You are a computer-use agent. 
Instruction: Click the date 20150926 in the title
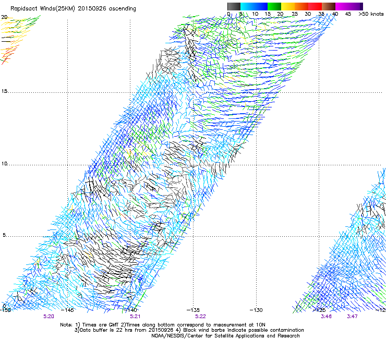(92, 9)
